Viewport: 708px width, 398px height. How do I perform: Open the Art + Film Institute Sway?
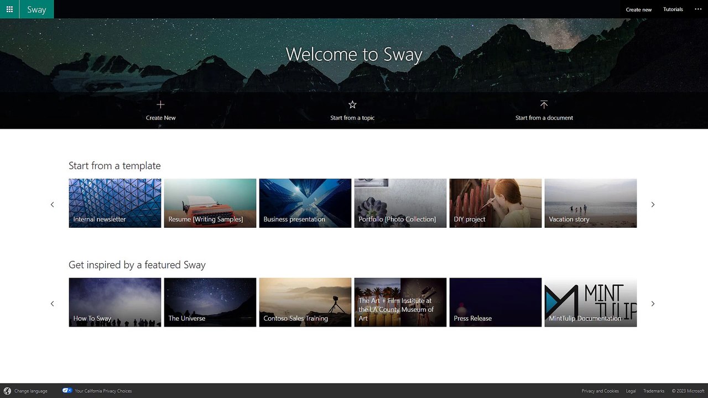coord(400,302)
